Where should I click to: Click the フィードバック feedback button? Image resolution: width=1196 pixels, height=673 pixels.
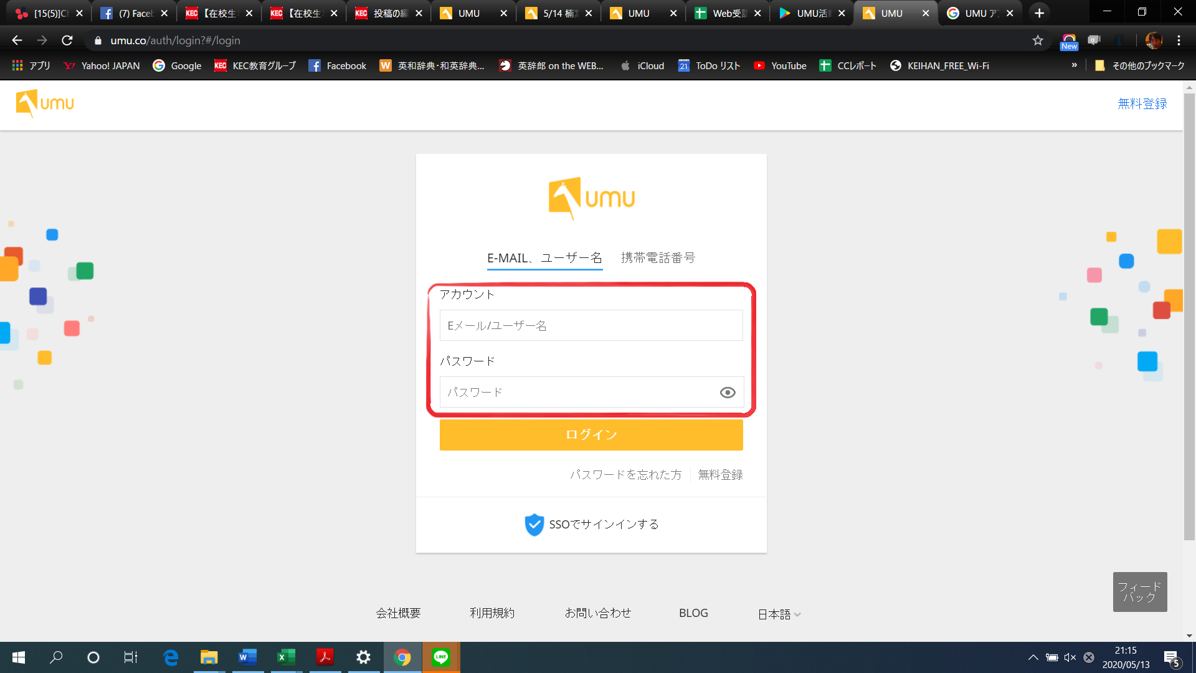click(x=1140, y=592)
